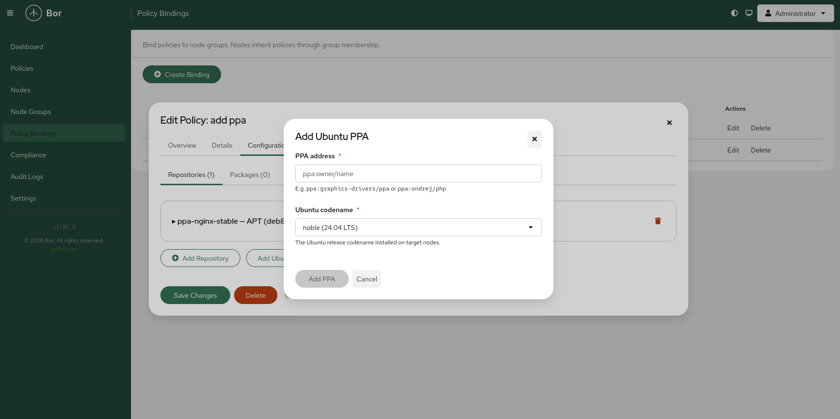840x419 pixels.
Task: Click Edit in the second binding row
Action: (733, 150)
